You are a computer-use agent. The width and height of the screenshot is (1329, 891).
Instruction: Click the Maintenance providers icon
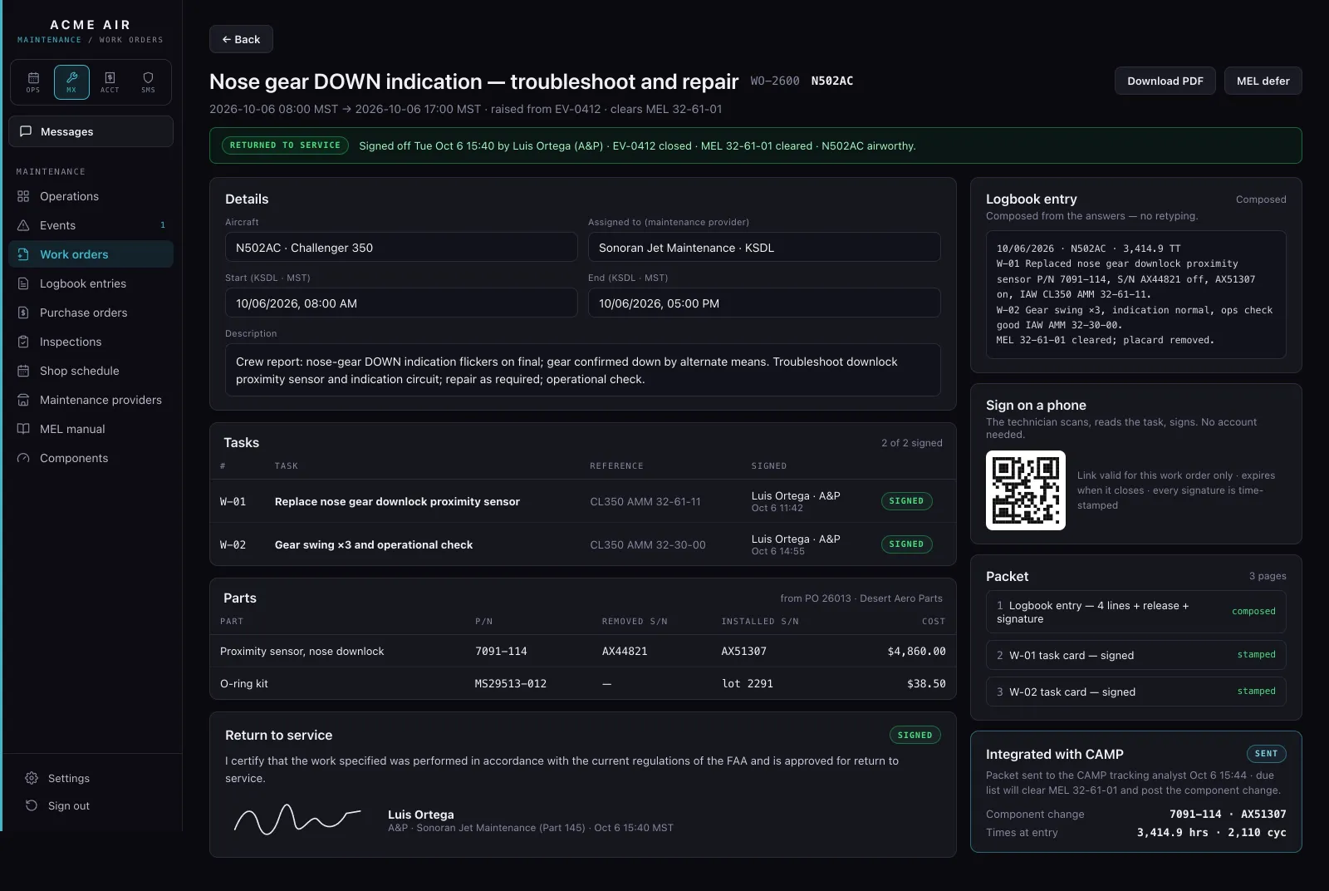pos(23,400)
